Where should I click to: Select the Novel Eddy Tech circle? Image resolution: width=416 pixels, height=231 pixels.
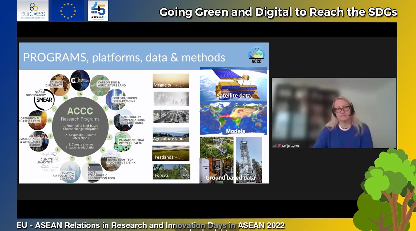point(111,161)
